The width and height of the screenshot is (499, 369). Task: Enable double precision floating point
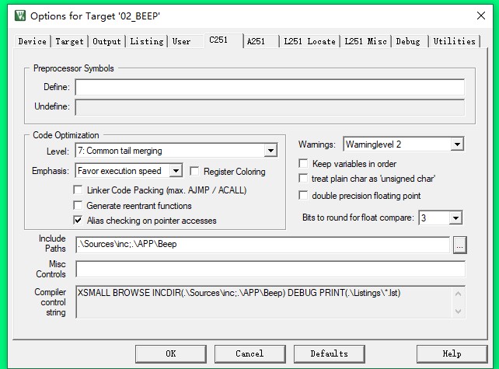tap(304, 196)
